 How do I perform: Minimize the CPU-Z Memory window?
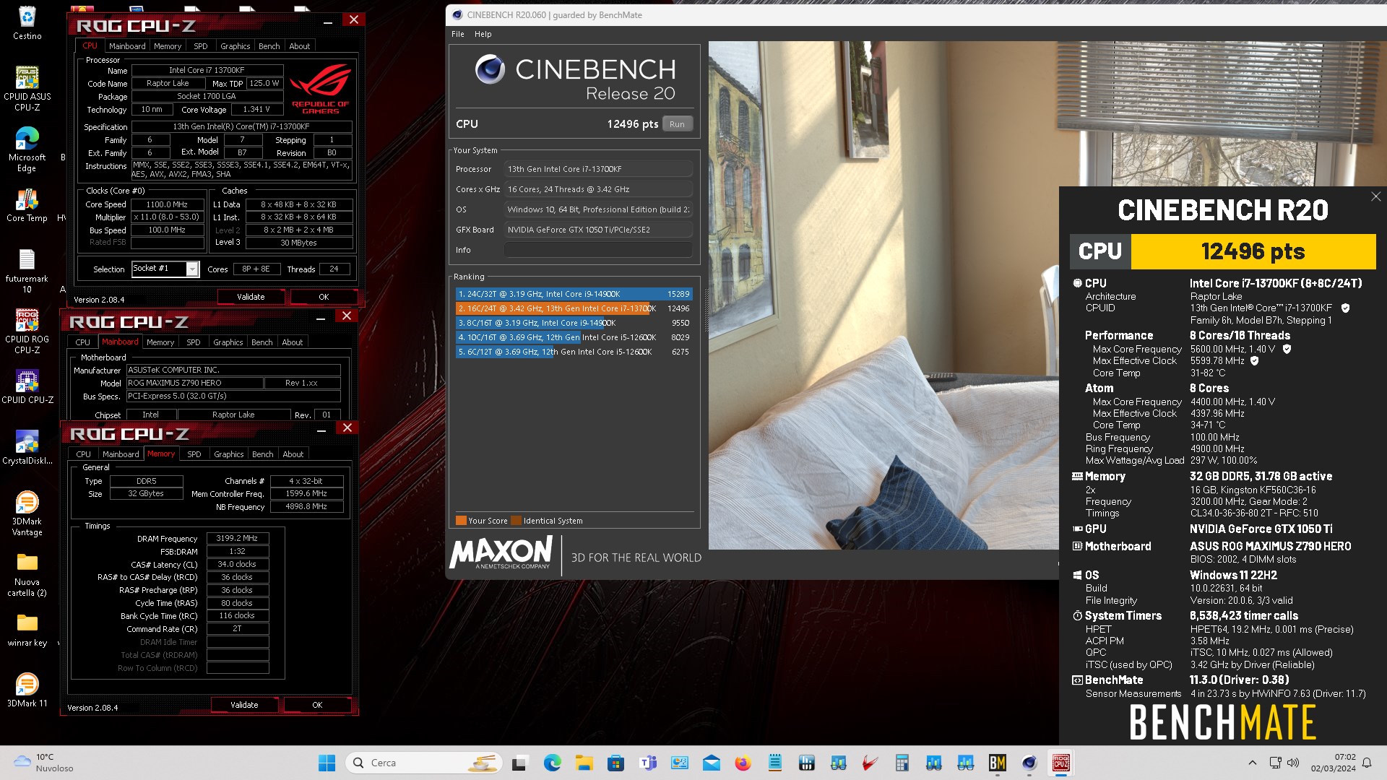[321, 429]
